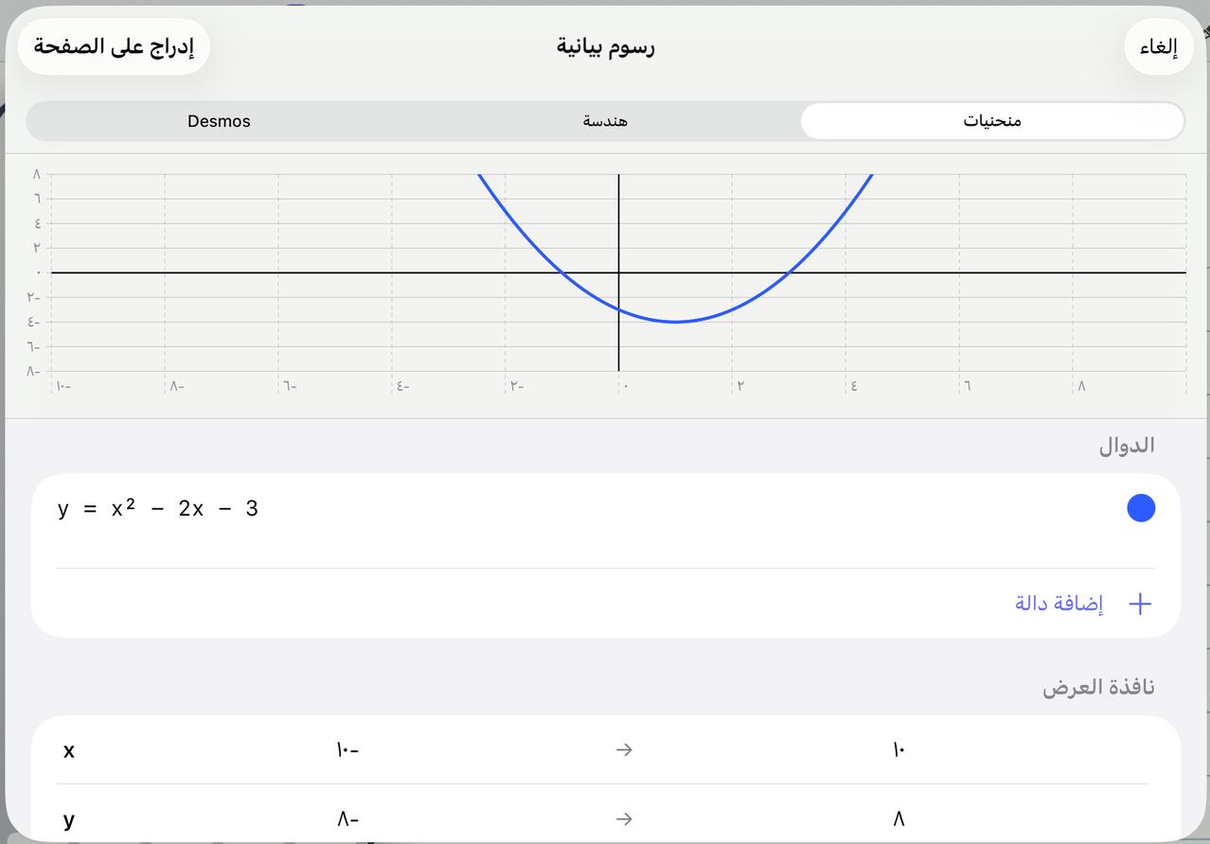Tap the blue parabola curve on graph

pyautogui.click(x=675, y=322)
